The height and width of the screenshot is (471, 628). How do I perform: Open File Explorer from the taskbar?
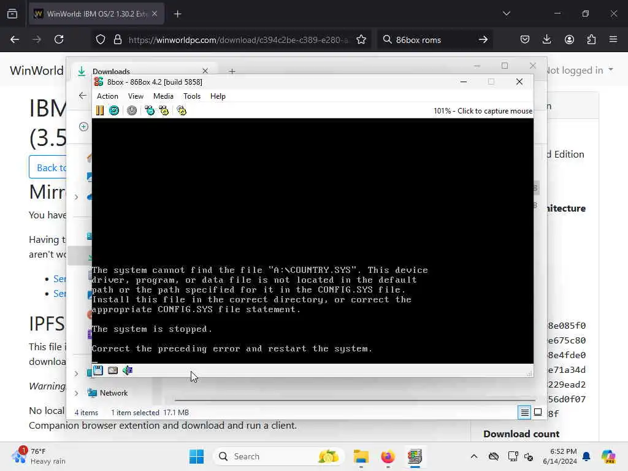pos(361,456)
